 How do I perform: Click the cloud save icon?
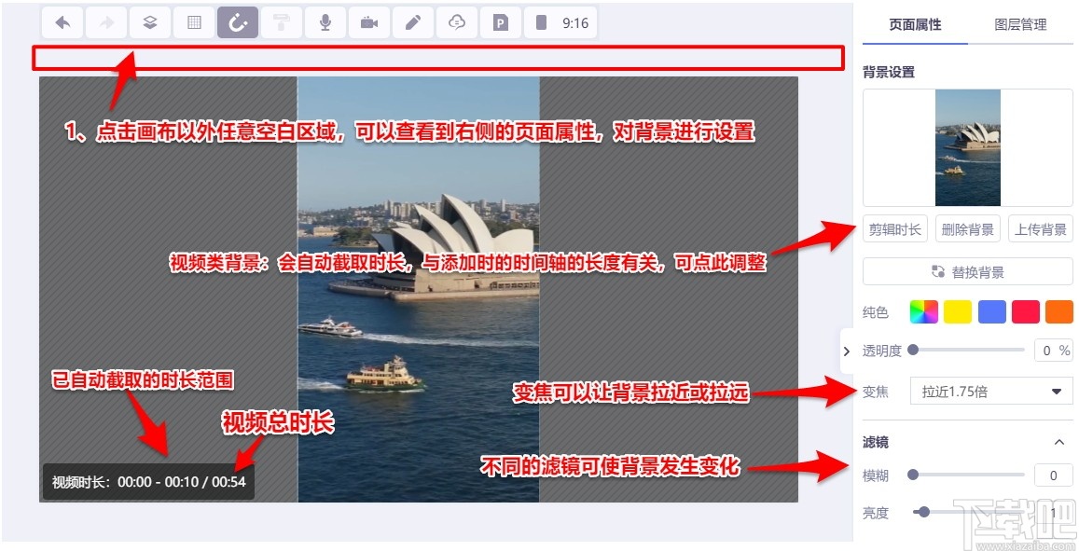456,21
